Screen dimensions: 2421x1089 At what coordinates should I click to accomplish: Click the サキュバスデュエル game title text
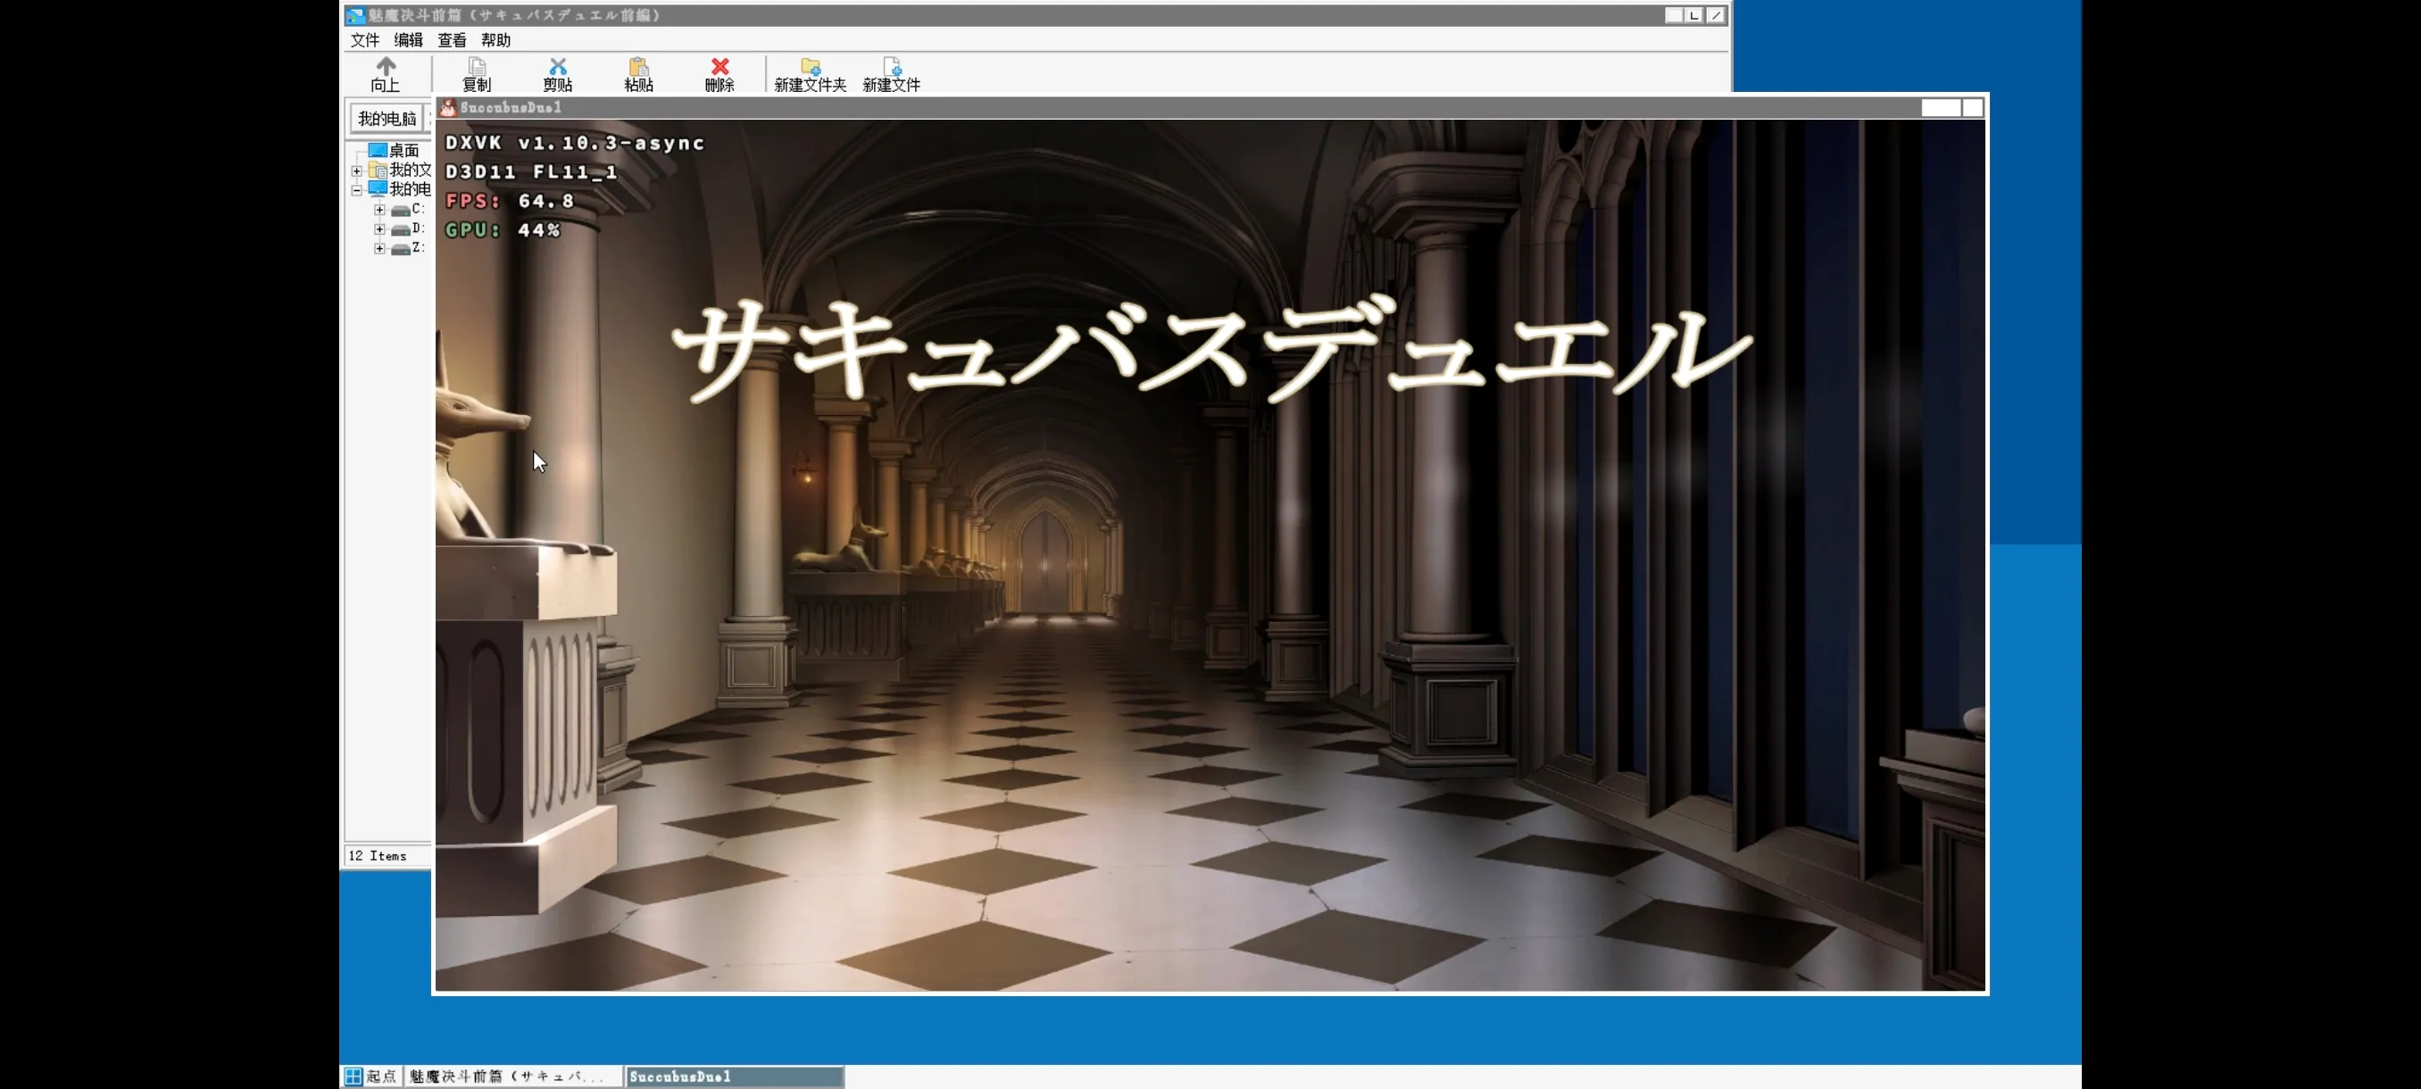coord(1210,350)
